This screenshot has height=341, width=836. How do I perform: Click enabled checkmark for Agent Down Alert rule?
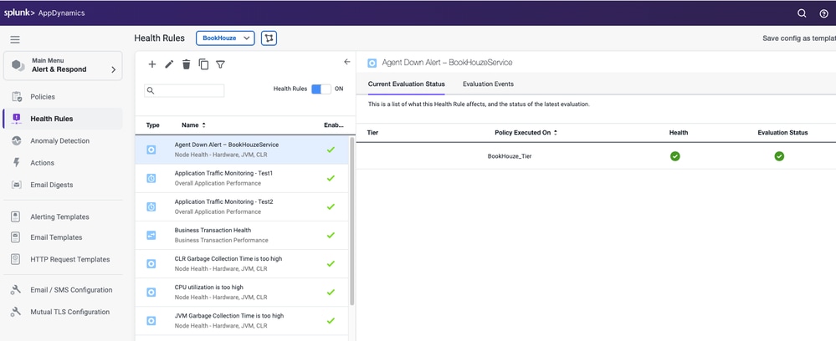click(x=331, y=150)
